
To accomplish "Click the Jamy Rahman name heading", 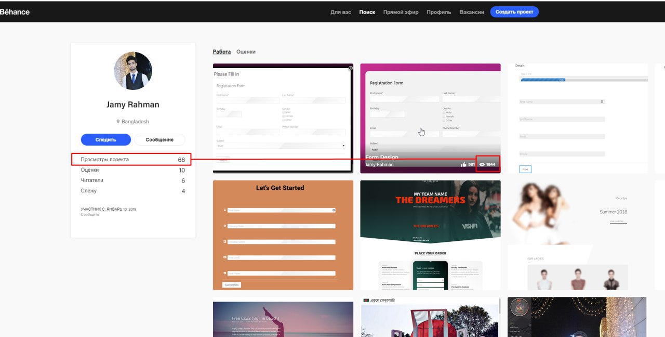I will (133, 105).
